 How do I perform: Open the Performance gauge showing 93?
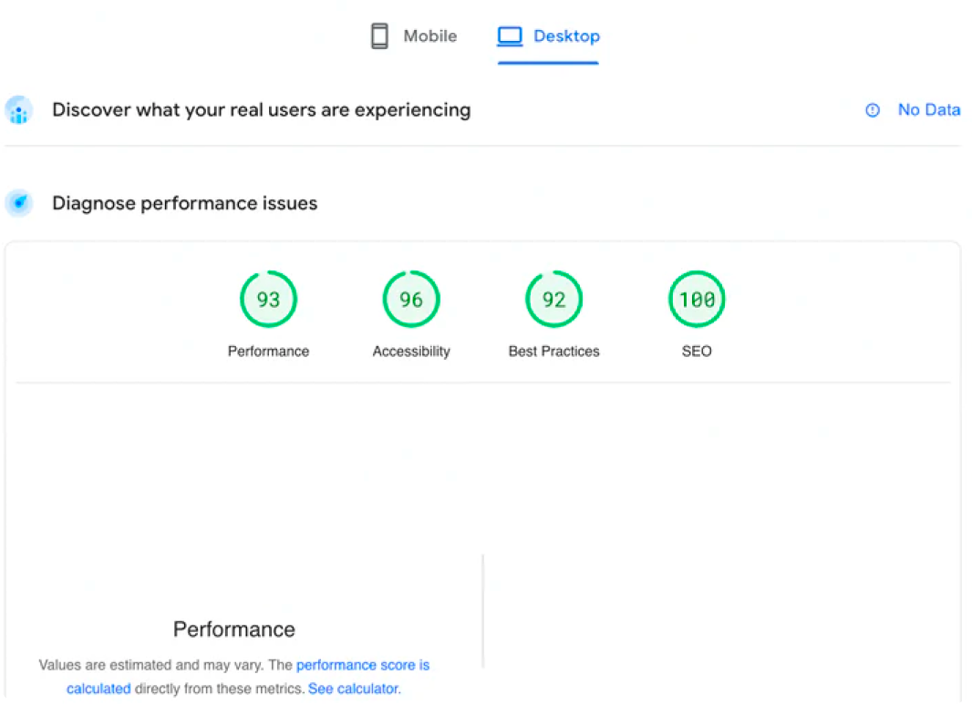tap(268, 300)
